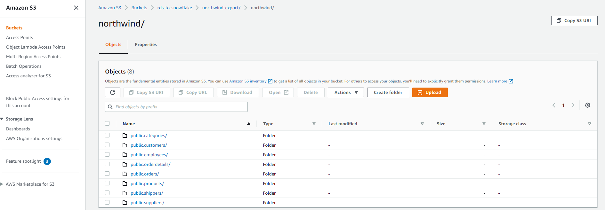Select the Objects tab
The image size is (605, 210).
pos(113,44)
